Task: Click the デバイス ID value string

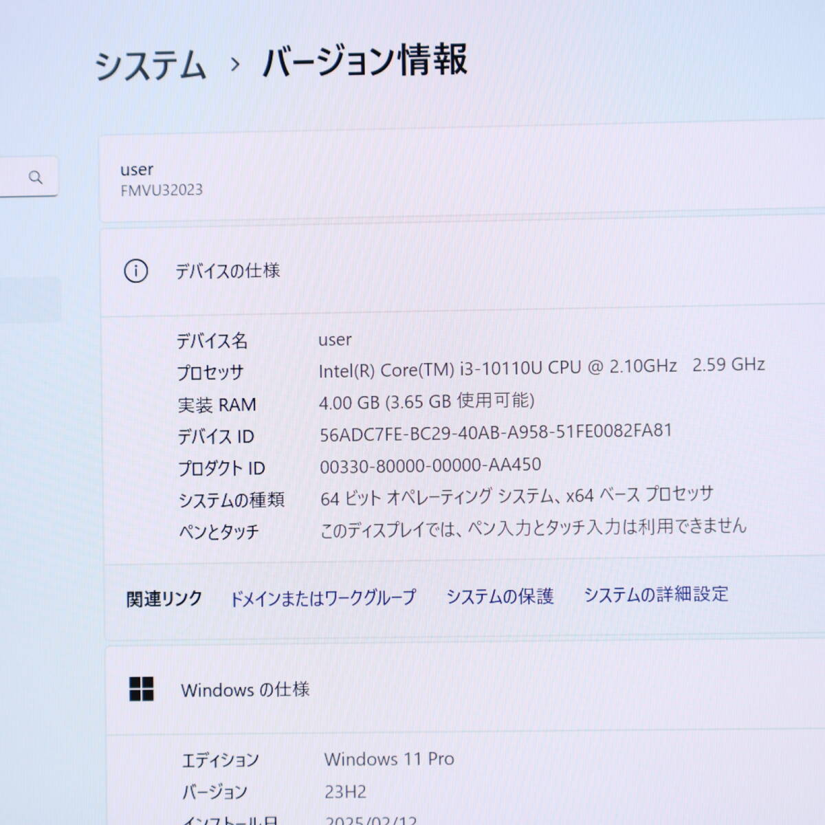Action: (495, 432)
